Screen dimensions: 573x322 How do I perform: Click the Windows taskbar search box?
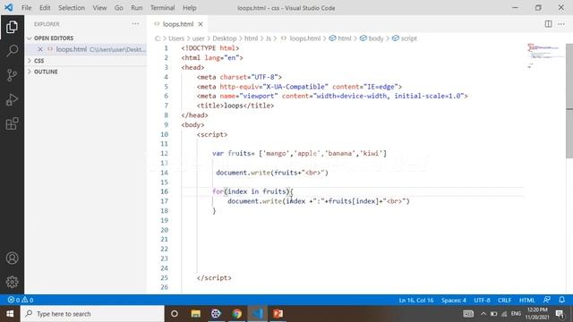coord(92,314)
